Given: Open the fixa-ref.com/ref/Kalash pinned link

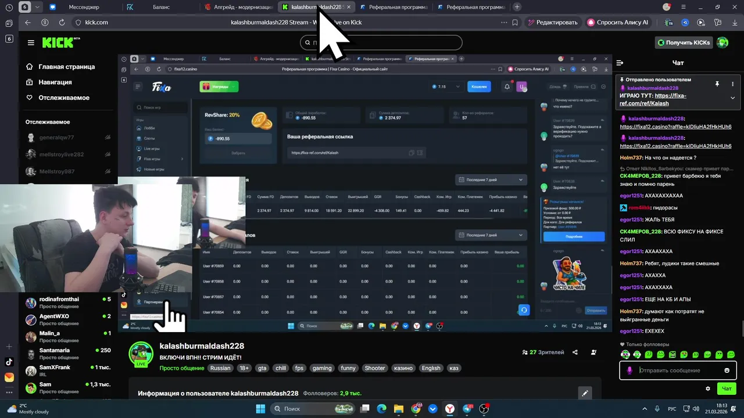Looking at the screenshot, I should 653,99.
